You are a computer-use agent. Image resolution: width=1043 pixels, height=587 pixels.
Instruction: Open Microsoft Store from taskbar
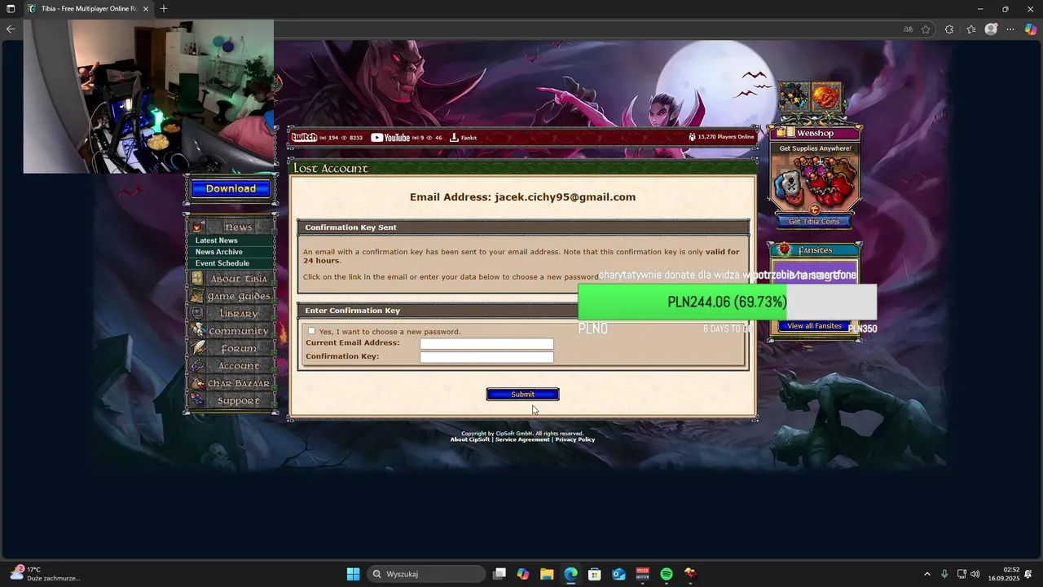point(595,574)
